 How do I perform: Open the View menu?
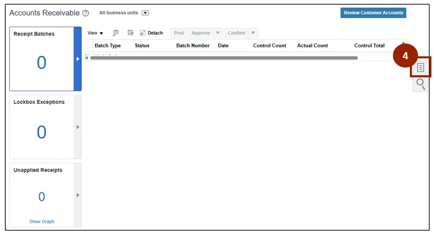point(95,33)
